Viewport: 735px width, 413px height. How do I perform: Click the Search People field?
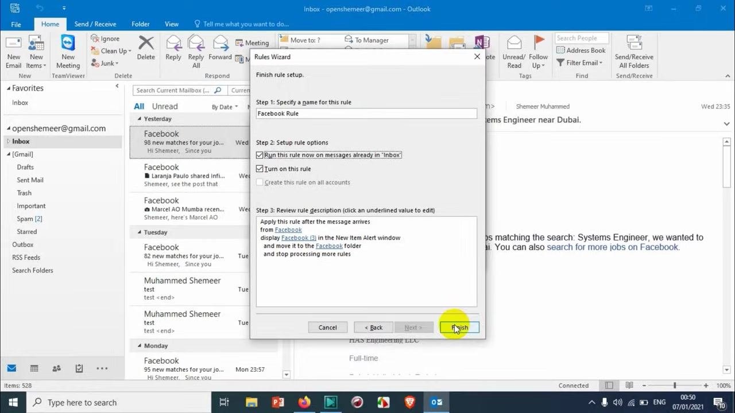tap(581, 38)
